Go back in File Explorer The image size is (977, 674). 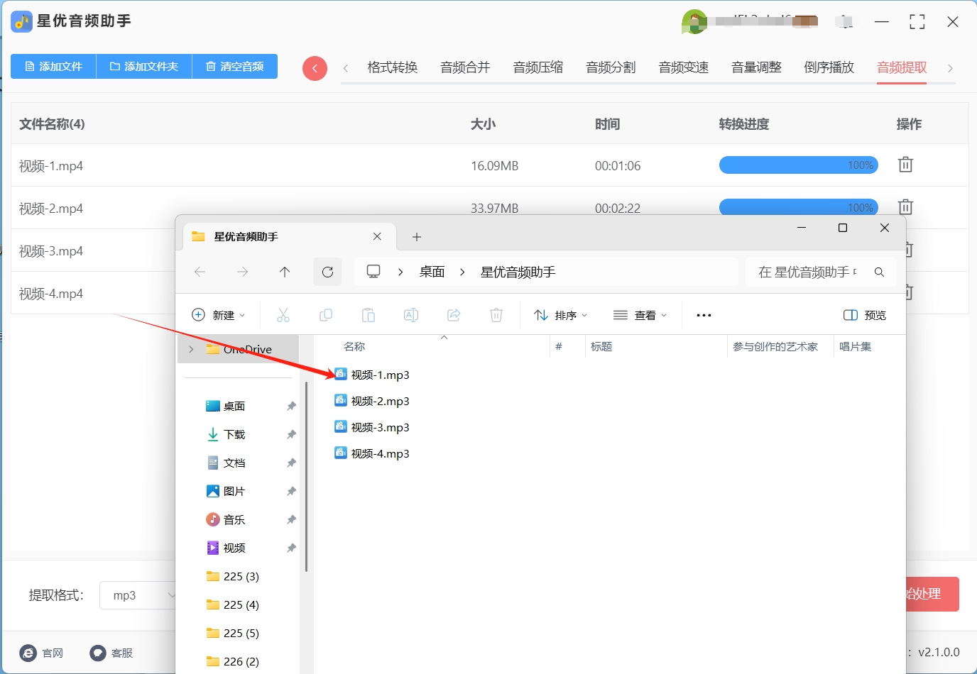(x=200, y=272)
